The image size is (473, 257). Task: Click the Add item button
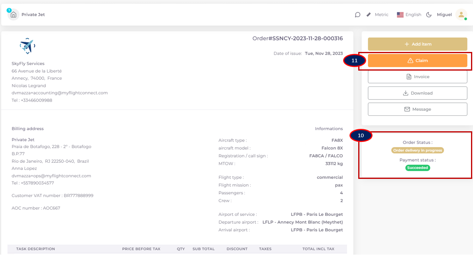[x=417, y=44]
